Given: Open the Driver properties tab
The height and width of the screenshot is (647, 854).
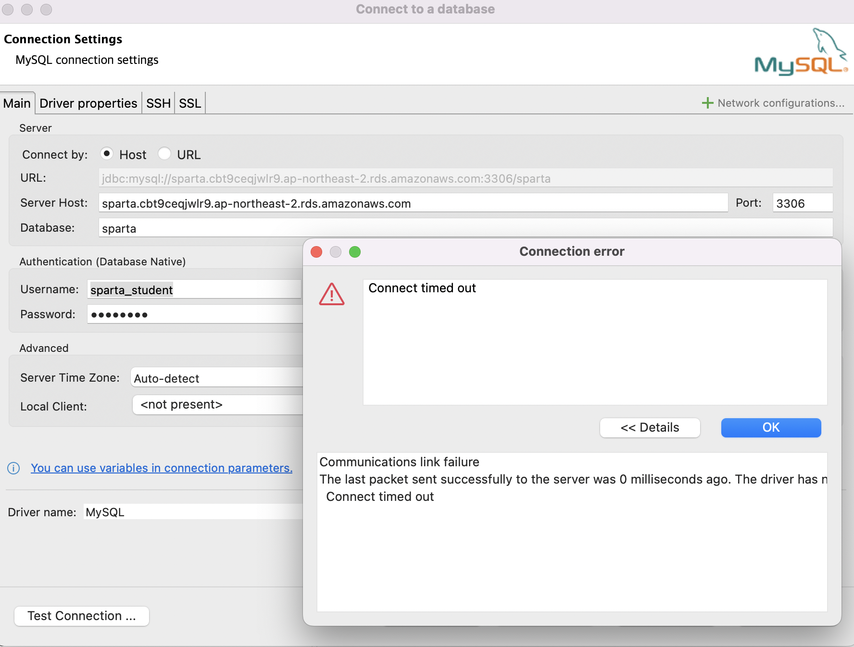Looking at the screenshot, I should click(x=88, y=103).
